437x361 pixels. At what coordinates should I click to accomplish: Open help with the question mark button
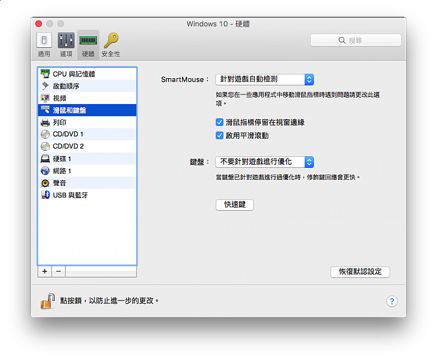392,301
